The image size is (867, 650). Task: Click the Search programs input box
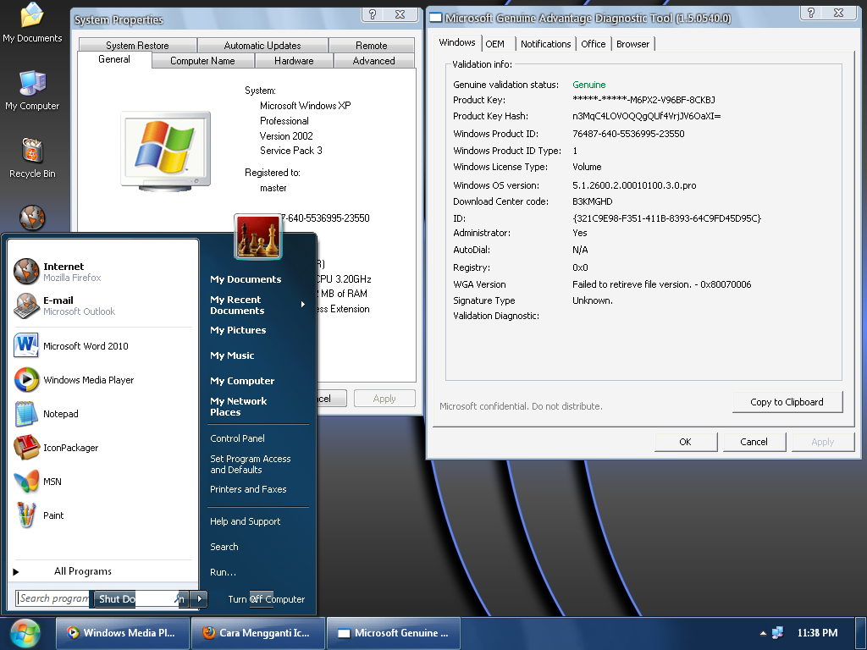(x=53, y=598)
